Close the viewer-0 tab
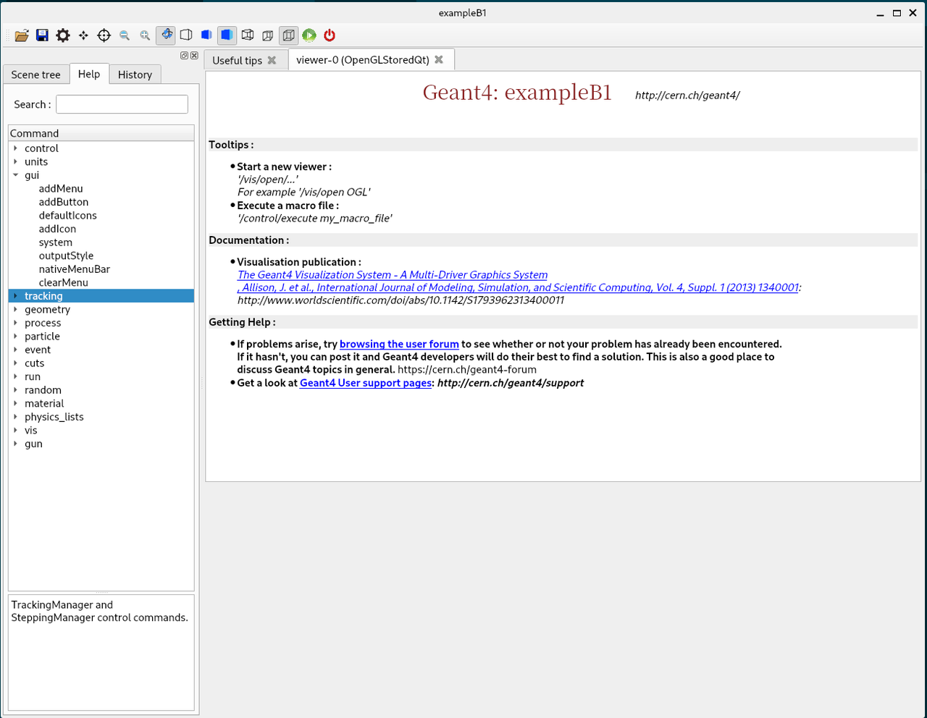The height and width of the screenshot is (718, 927). pyautogui.click(x=439, y=59)
